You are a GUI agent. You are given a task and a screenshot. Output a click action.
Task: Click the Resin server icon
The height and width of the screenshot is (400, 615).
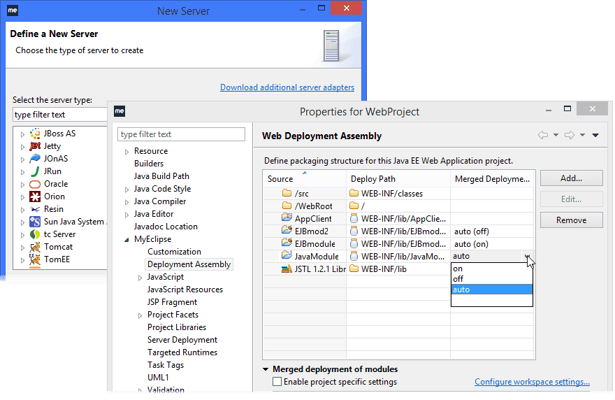click(35, 209)
